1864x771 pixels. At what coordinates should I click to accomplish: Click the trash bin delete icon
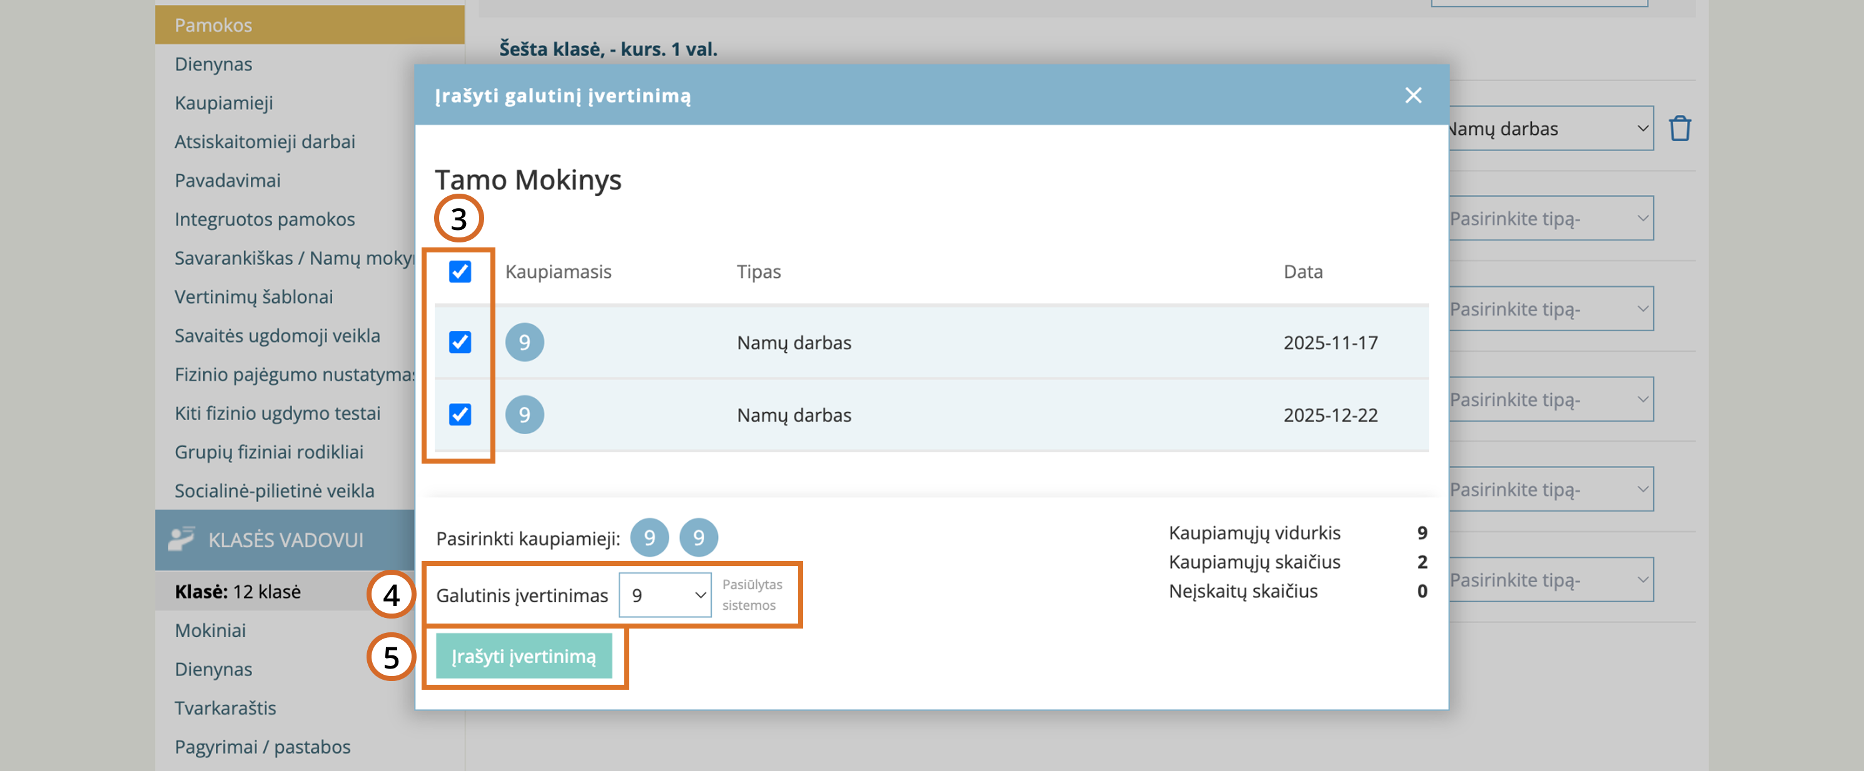click(1679, 129)
